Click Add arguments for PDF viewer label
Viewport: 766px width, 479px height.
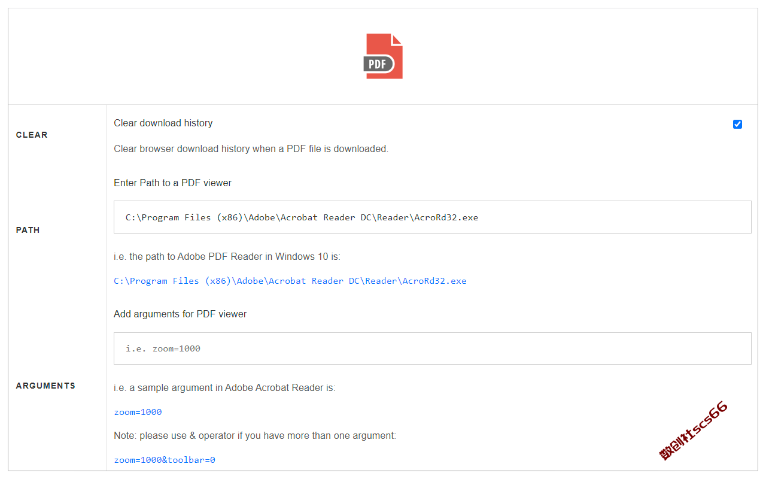click(180, 314)
